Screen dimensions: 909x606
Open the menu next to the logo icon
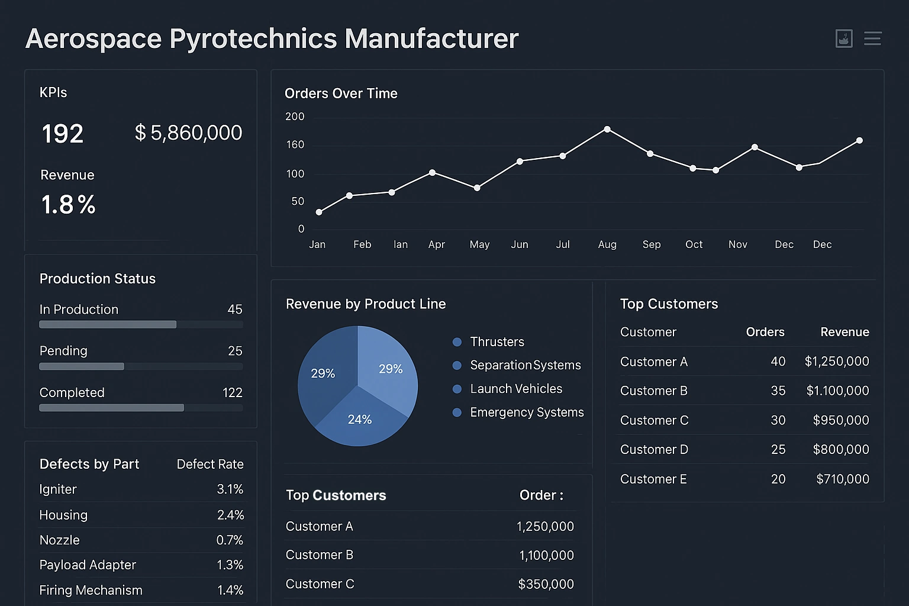(x=873, y=38)
